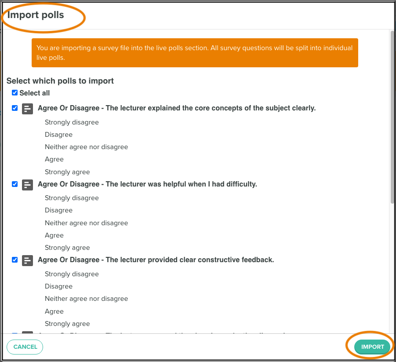Click the orange survey import notice banner
The height and width of the screenshot is (362, 396).
tap(195, 53)
